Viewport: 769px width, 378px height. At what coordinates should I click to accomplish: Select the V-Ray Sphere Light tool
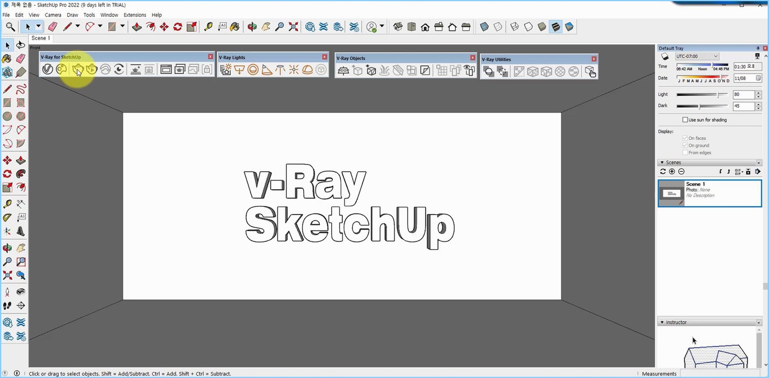[x=253, y=70]
